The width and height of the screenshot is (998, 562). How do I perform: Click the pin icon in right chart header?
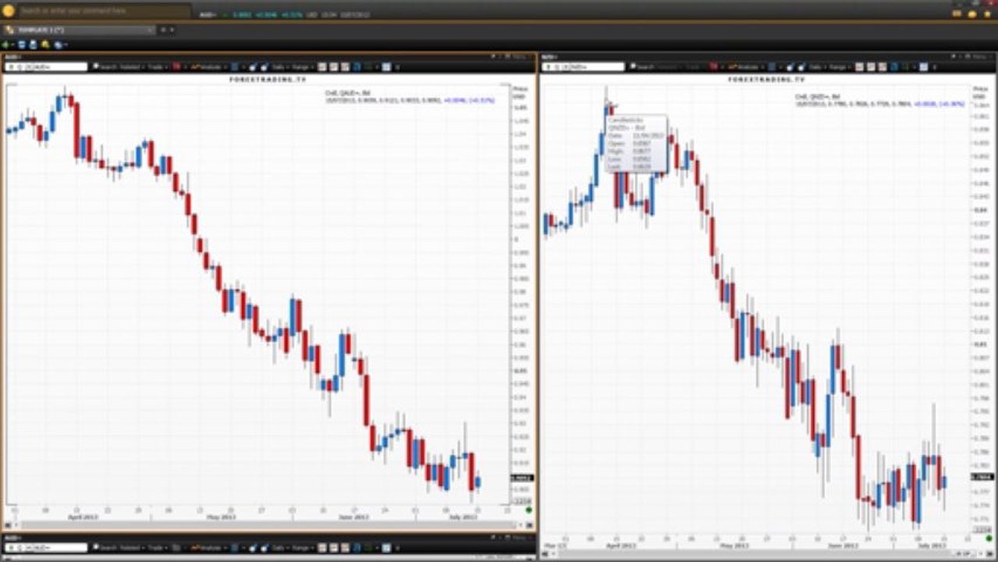point(953,57)
